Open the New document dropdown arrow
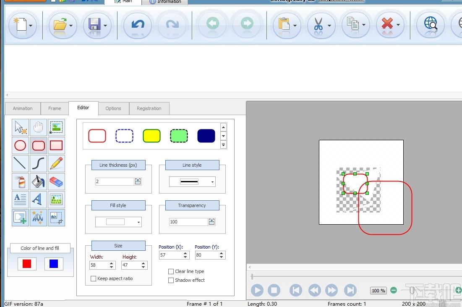Viewport: 462px width, 307px height. [31, 26]
